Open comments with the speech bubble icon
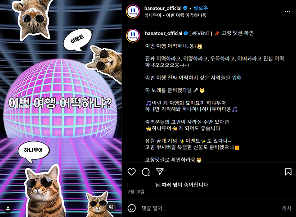The width and height of the screenshot is (296, 217). tap(146, 172)
